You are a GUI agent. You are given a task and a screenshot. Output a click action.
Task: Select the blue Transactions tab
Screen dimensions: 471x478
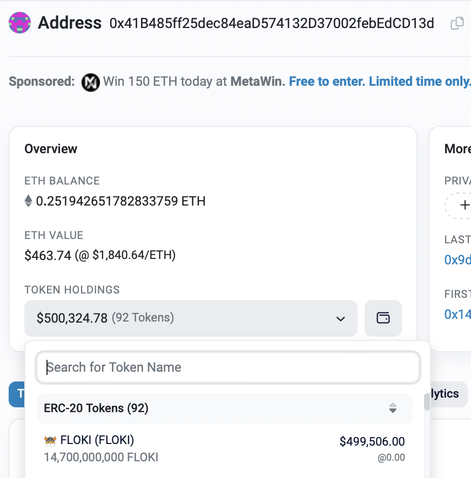tap(17, 394)
